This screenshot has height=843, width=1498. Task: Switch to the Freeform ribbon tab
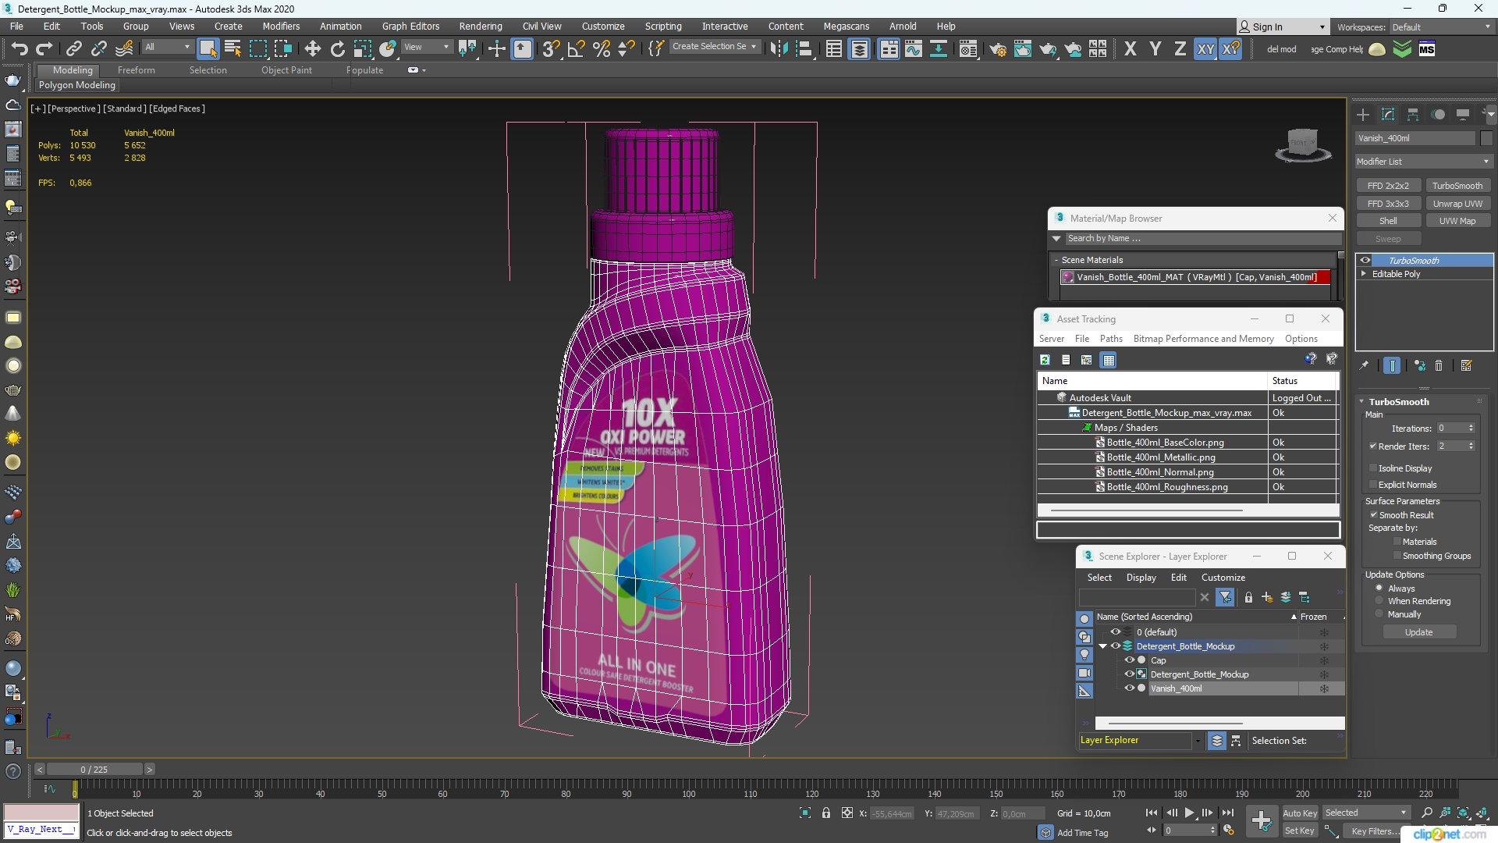[137, 70]
